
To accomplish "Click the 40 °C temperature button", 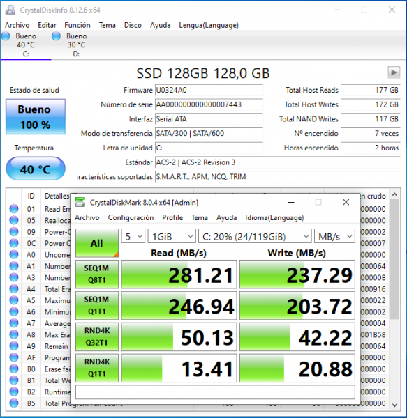I will tap(36, 169).
